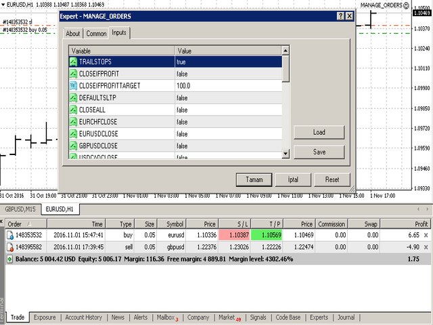The width and height of the screenshot is (433, 325).
Task: Switch to the About tab
Action: pyautogui.click(x=73, y=33)
